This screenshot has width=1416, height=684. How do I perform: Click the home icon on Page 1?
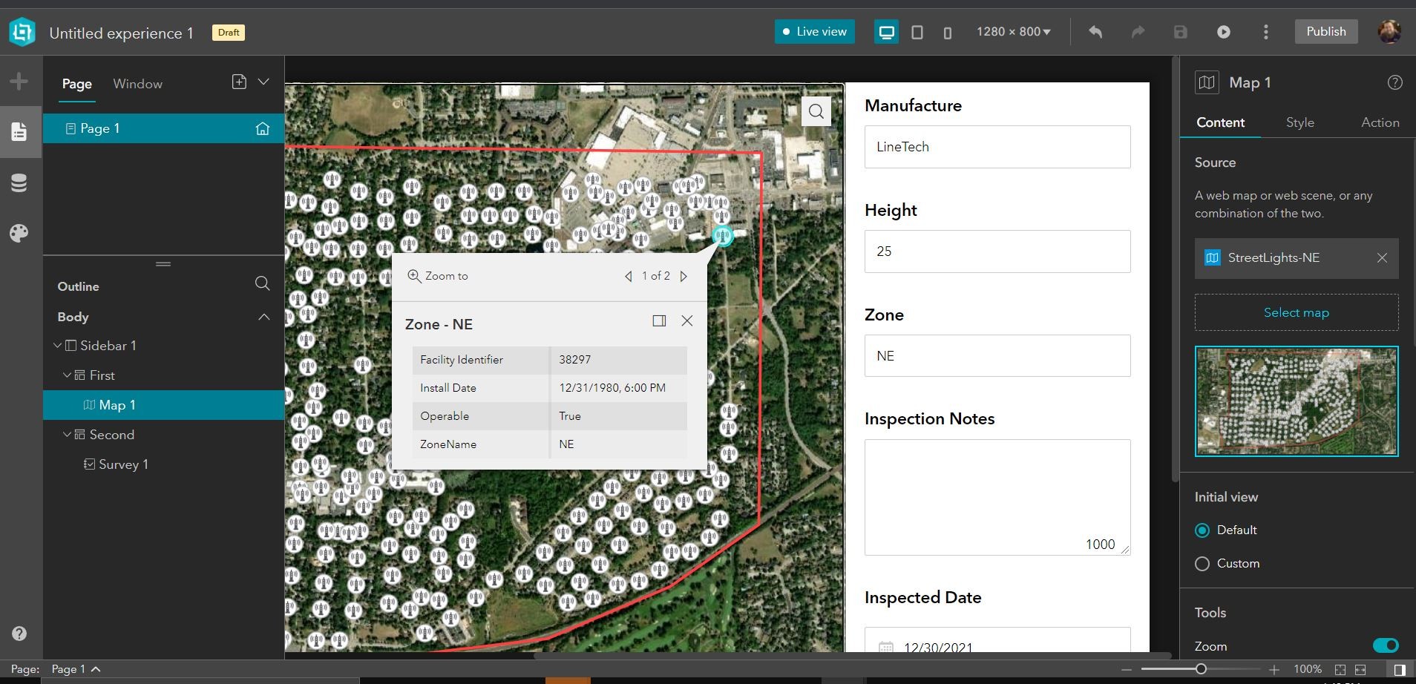(x=262, y=128)
